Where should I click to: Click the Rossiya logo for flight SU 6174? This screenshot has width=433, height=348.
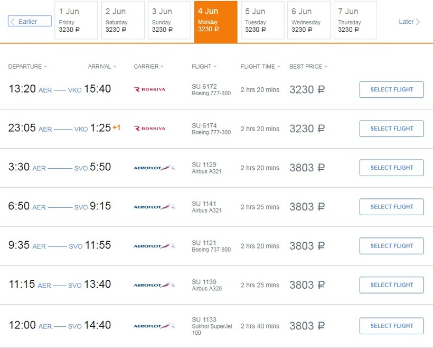click(150, 129)
